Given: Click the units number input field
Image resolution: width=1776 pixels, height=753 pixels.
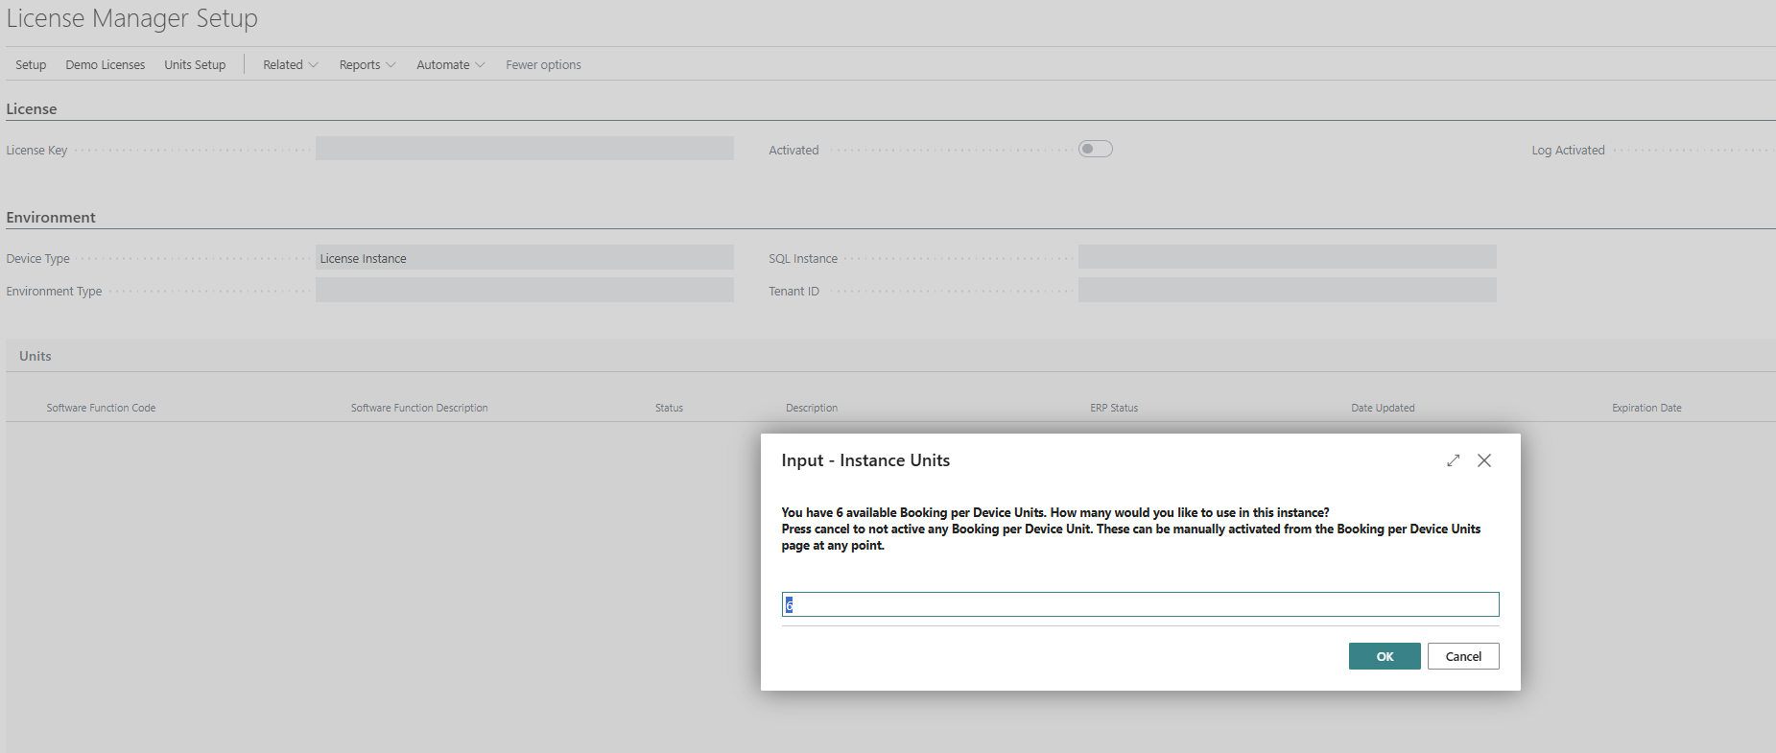Looking at the screenshot, I should [x=1140, y=604].
